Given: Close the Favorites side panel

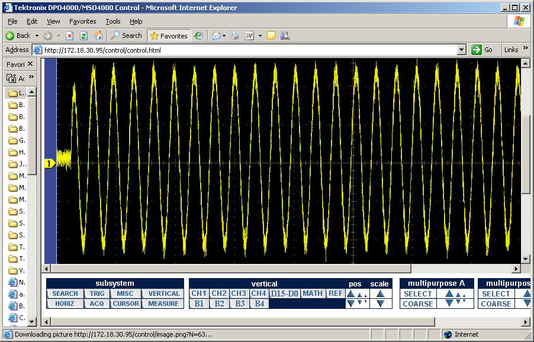Looking at the screenshot, I should coord(31,64).
